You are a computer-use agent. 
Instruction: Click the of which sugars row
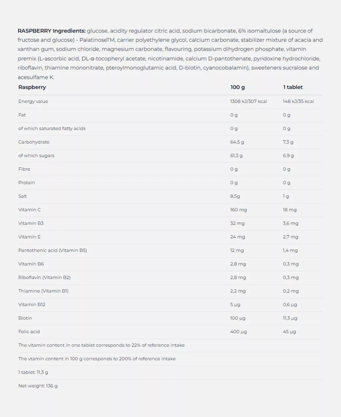click(x=170, y=156)
